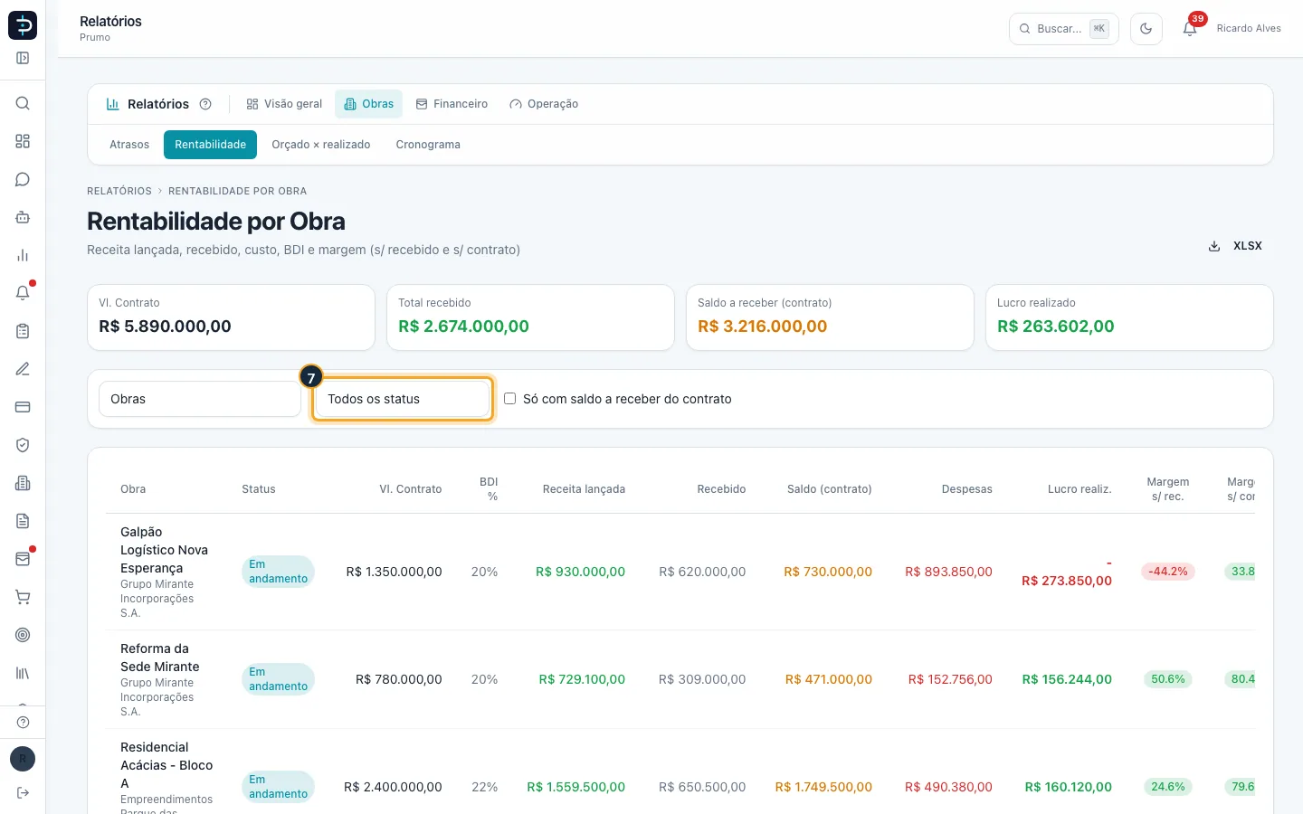Screen dimensions: 1303x814
Task: Open the building icon in sidebar
Action: pyautogui.click(x=23, y=483)
